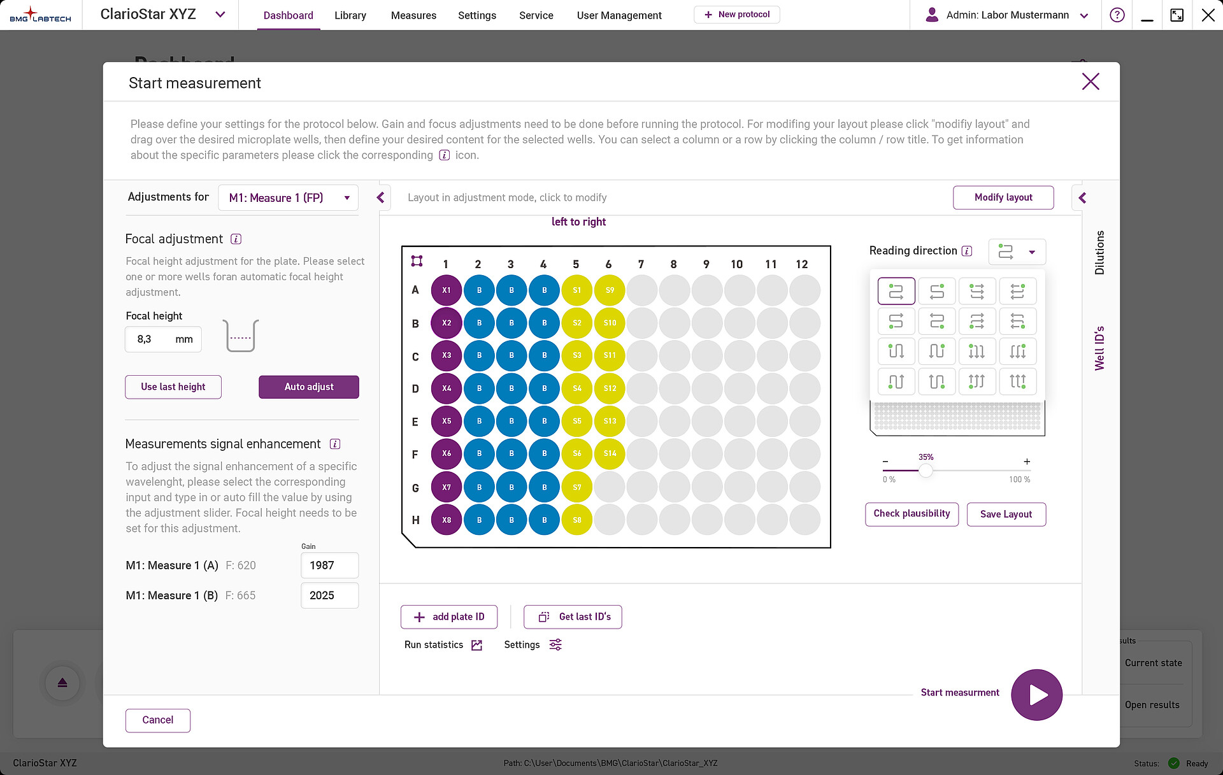This screenshot has width=1223, height=775.
Task: Open the Settings tab in top navigation
Action: (x=477, y=15)
